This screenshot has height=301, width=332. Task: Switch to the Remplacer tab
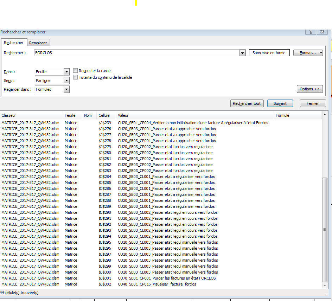coord(38,43)
